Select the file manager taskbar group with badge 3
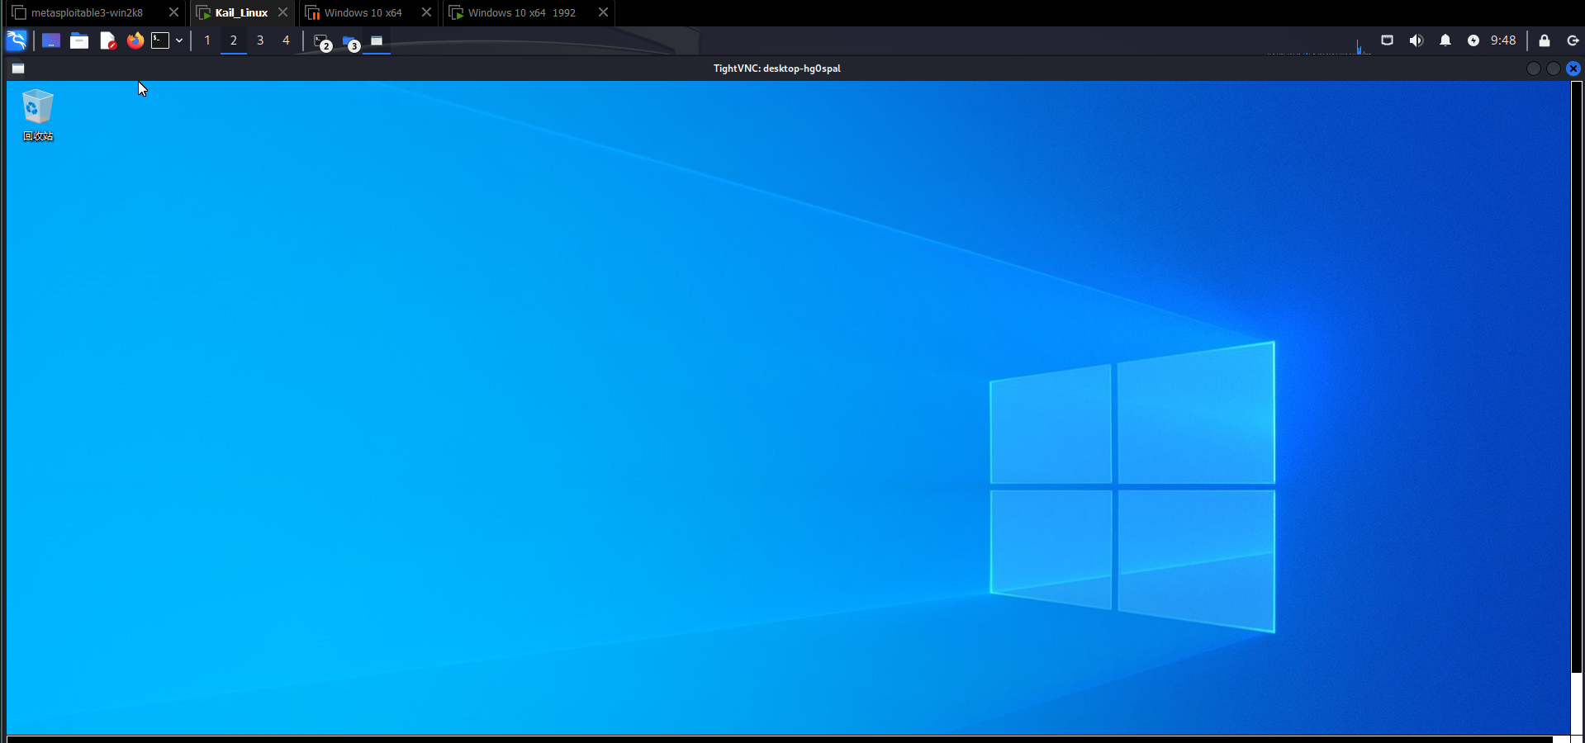This screenshot has height=743, width=1585. coord(350,41)
